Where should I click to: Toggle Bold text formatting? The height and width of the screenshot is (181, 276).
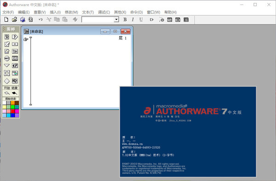tap(125, 19)
